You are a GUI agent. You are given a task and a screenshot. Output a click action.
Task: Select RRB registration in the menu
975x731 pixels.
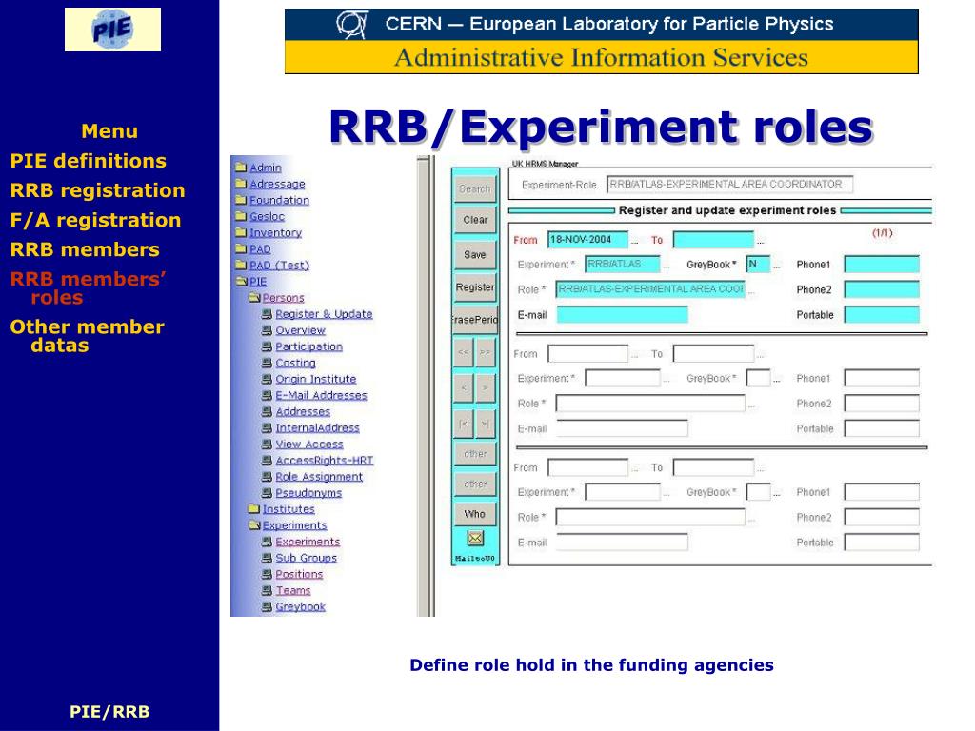pos(98,190)
